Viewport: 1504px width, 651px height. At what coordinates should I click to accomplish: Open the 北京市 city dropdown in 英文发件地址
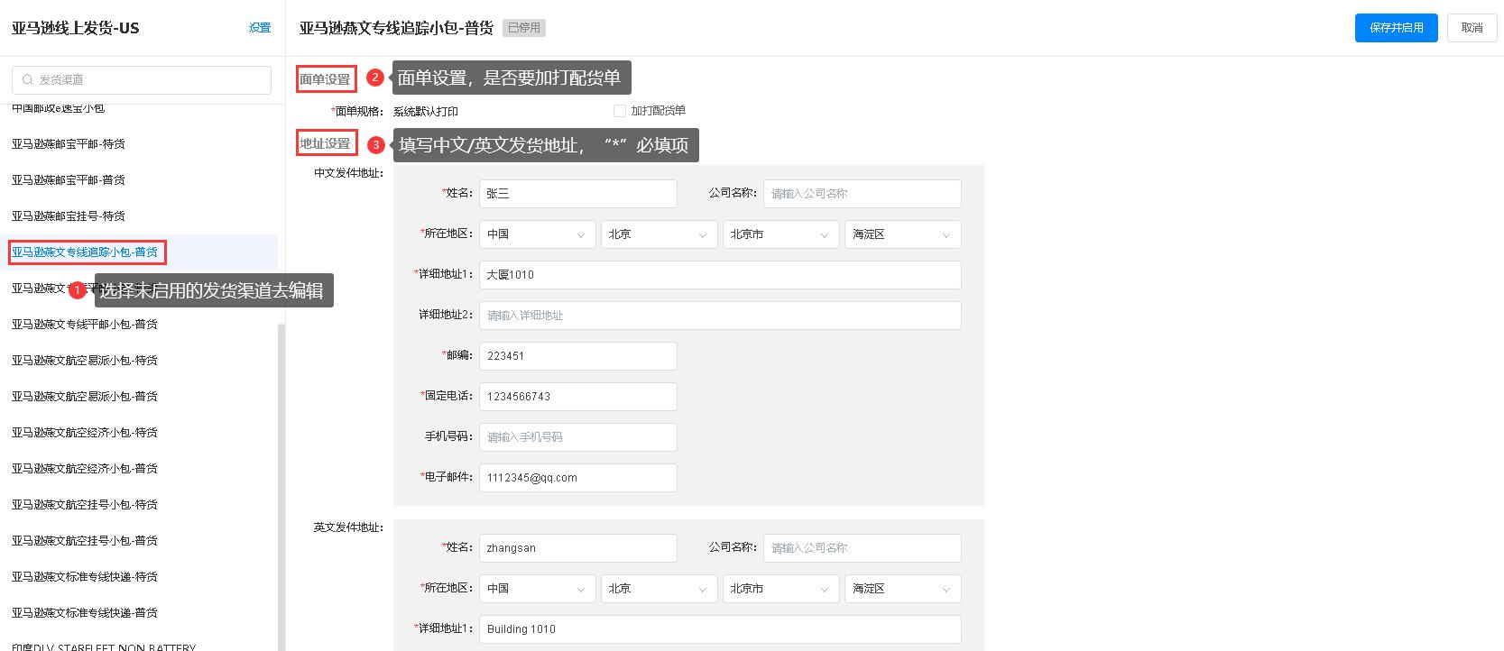click(780, 589)
